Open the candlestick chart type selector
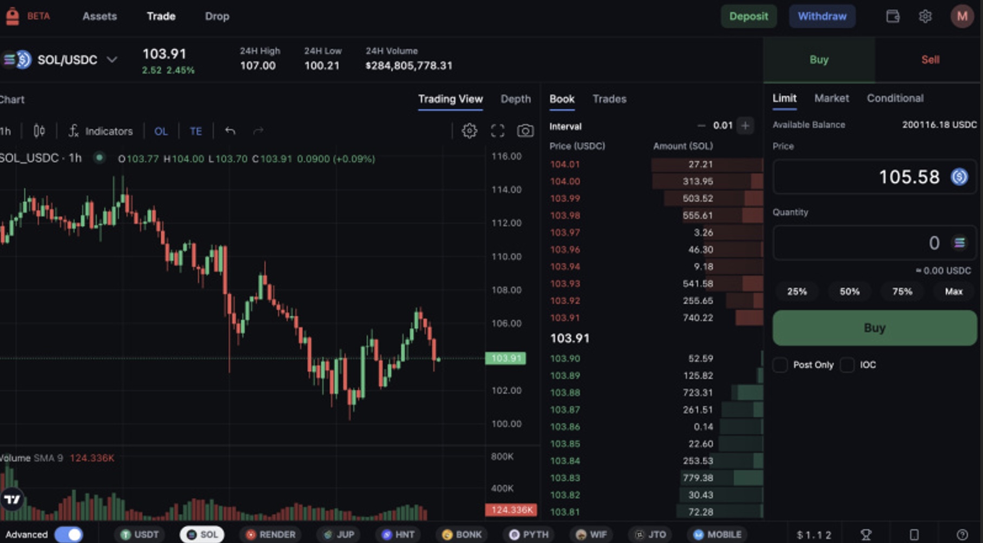The width and height of the screenshot is (983, 543). (x=39, y=131)
